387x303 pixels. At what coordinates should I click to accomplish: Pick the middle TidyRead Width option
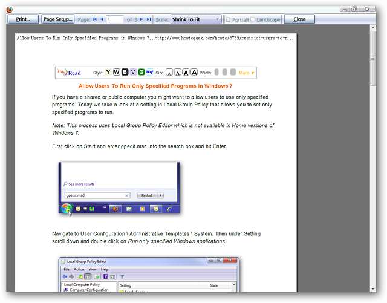click(x=224, y=72)
